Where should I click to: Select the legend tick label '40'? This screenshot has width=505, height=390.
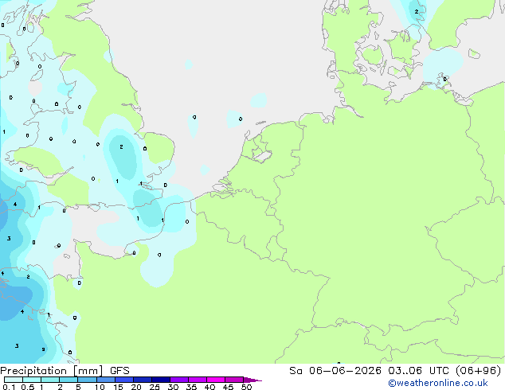[209, 387]
